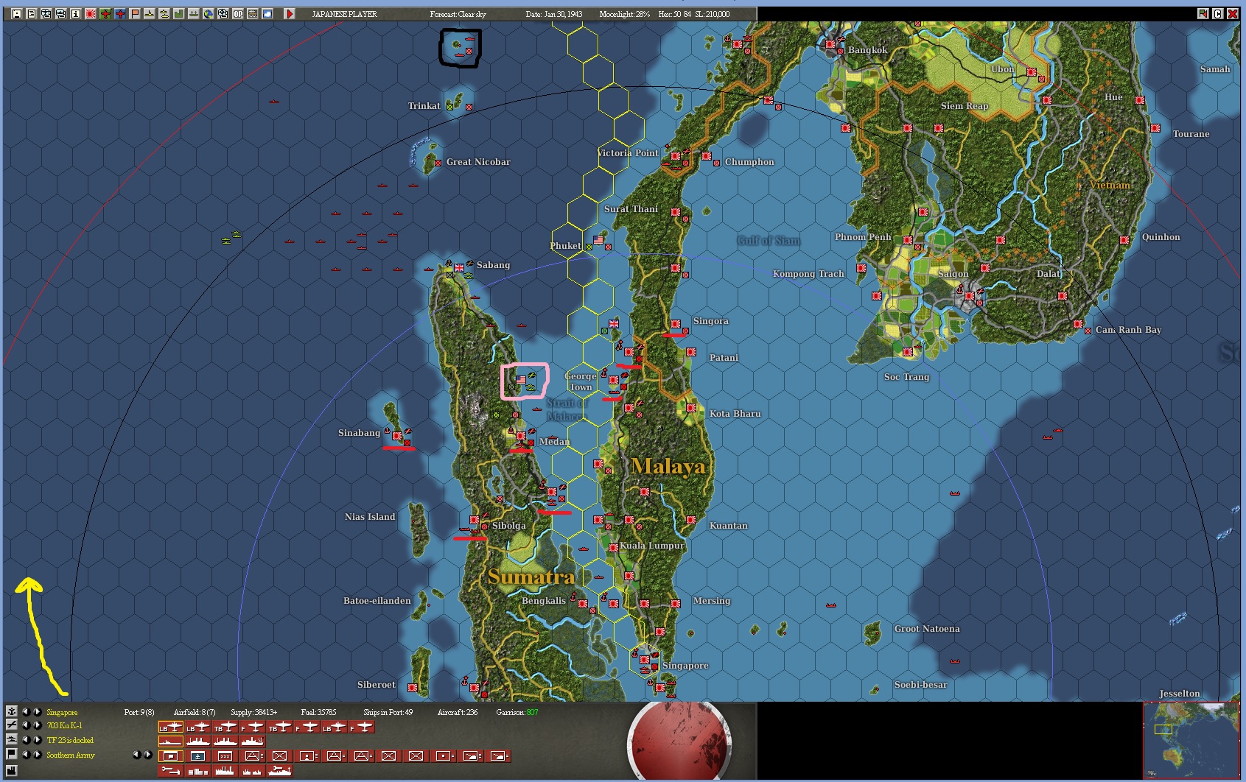Image resolution: width=1246 pixels, height=782 pixels.
Task: Show next air unit after 703 Ku K-1
Action: [37, 725]
